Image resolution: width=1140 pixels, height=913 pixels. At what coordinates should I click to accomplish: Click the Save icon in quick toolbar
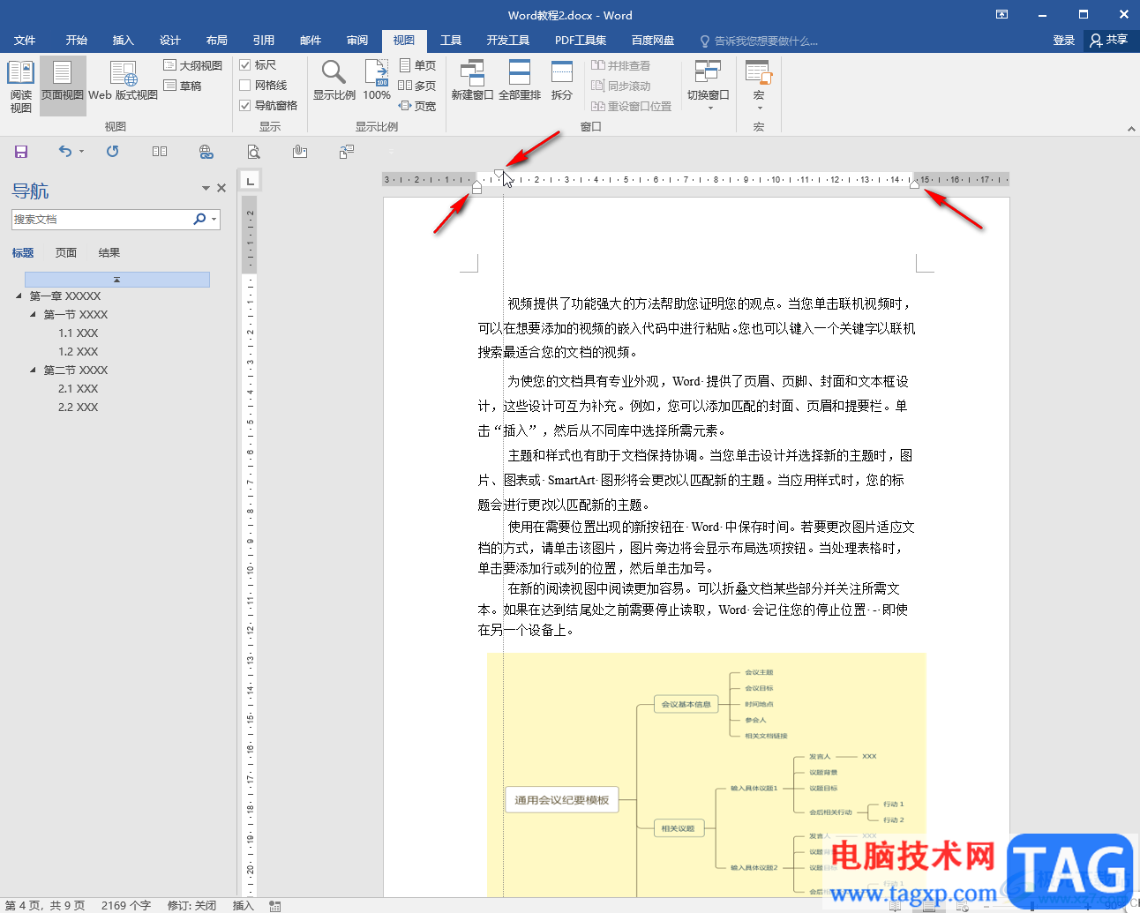point(21,152)
